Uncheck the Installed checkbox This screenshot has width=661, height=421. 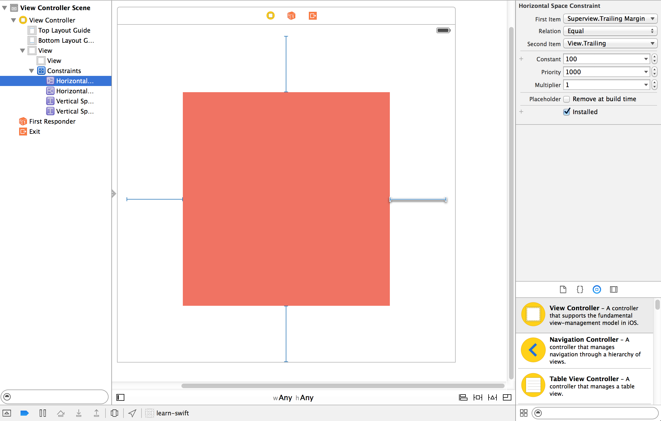click(x=566, y=112)
